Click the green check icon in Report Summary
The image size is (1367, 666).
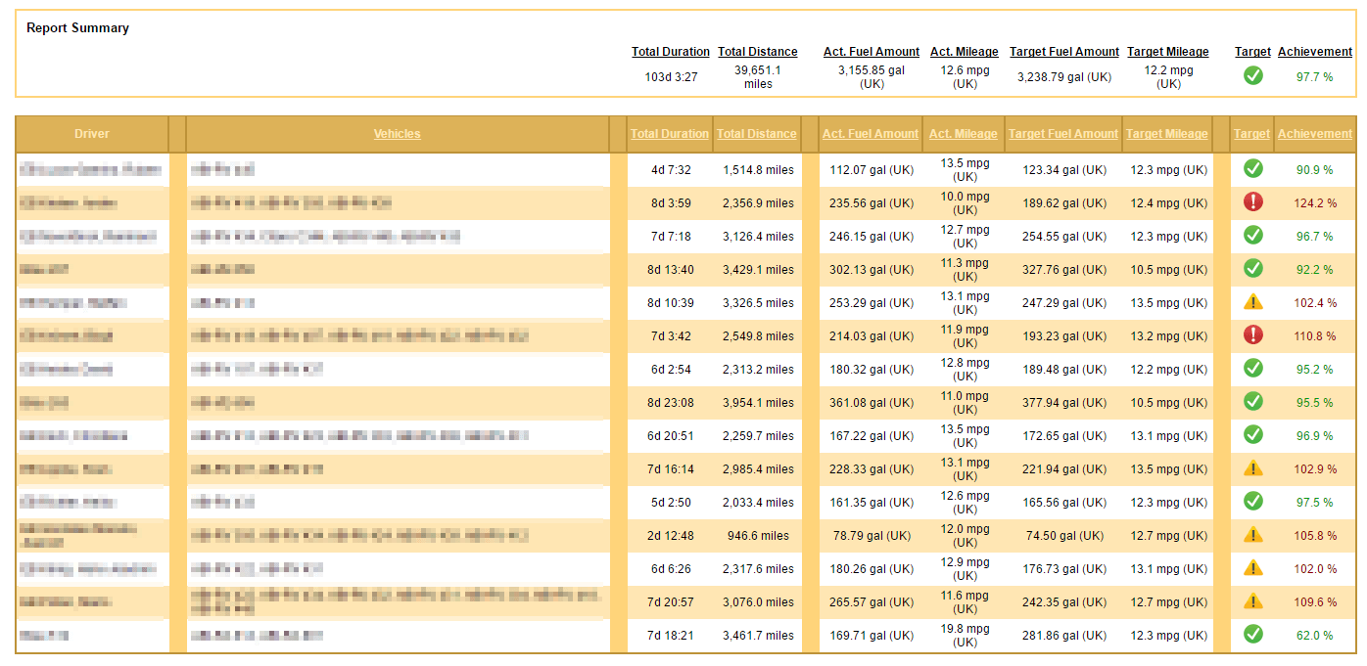1252,75
